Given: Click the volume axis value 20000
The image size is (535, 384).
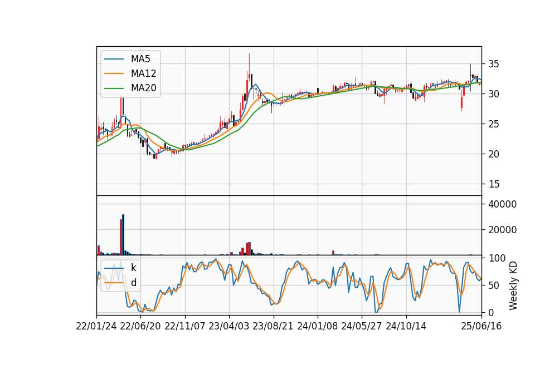Looking at the screenshot, I should tap(502, 230).
